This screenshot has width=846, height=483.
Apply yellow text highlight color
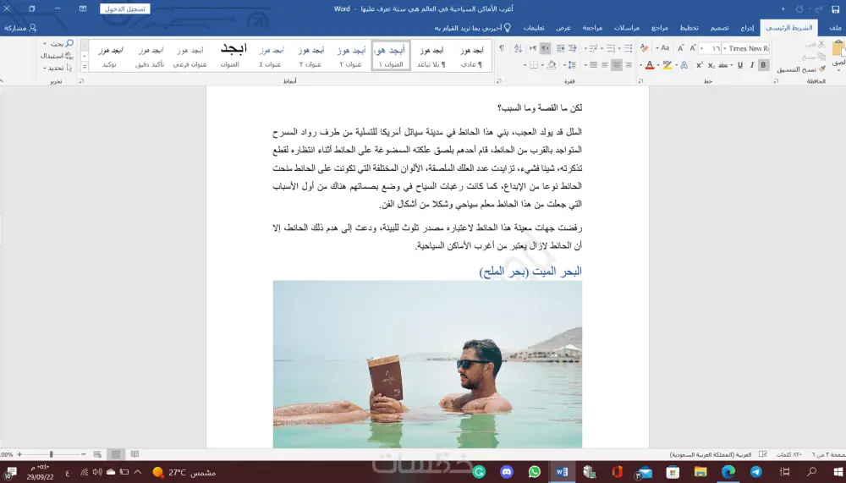(667, 65)
